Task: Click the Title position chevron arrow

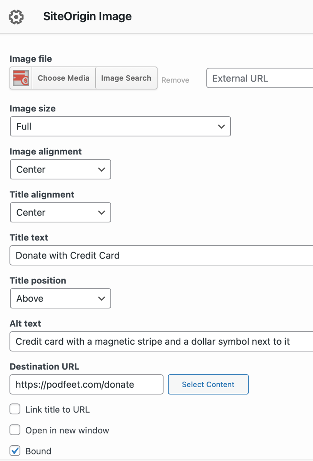Action: pyautogui.click(x=102, y=298)
